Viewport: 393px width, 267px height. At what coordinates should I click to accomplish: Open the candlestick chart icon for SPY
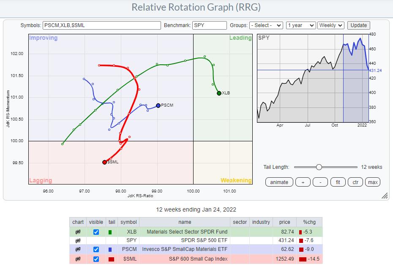78,241
